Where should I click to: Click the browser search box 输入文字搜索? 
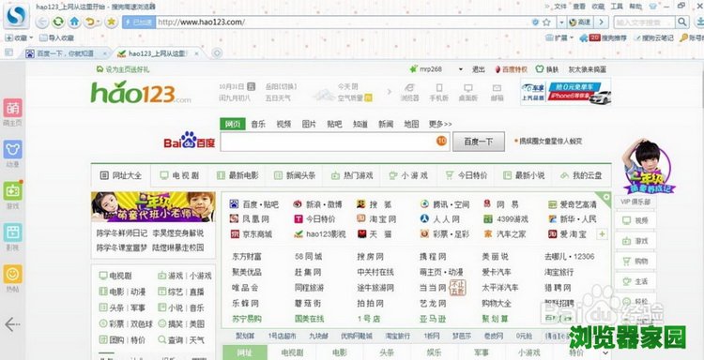(644, 22)
